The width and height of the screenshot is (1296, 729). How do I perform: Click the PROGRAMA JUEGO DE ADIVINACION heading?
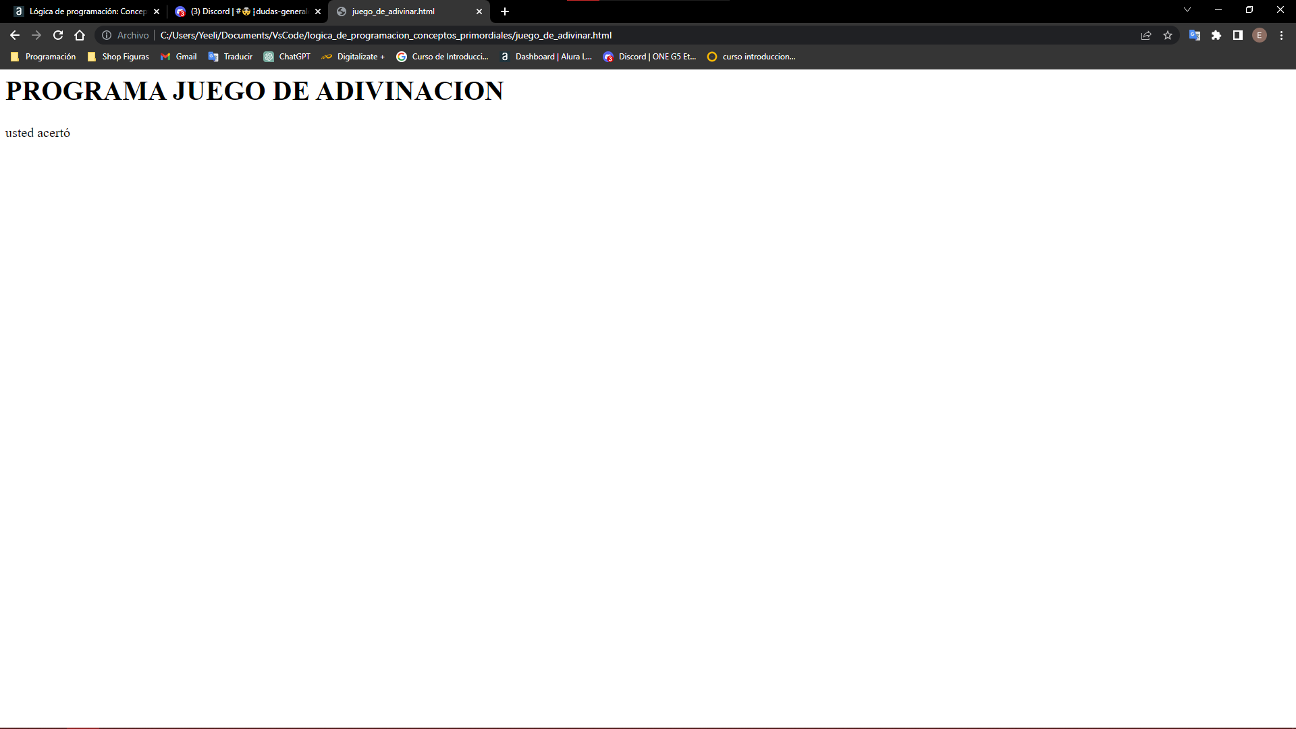pos(254,91)
